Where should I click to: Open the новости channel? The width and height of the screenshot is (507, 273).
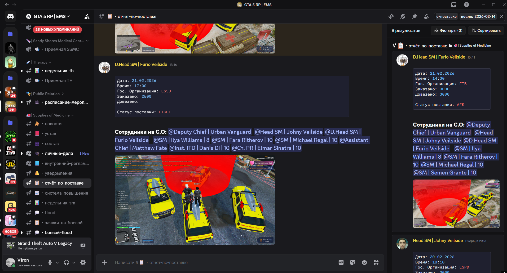coord(57,124)
